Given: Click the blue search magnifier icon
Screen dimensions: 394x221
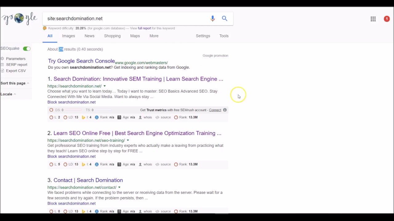Looking at the screenshot, I should [225, 18].
